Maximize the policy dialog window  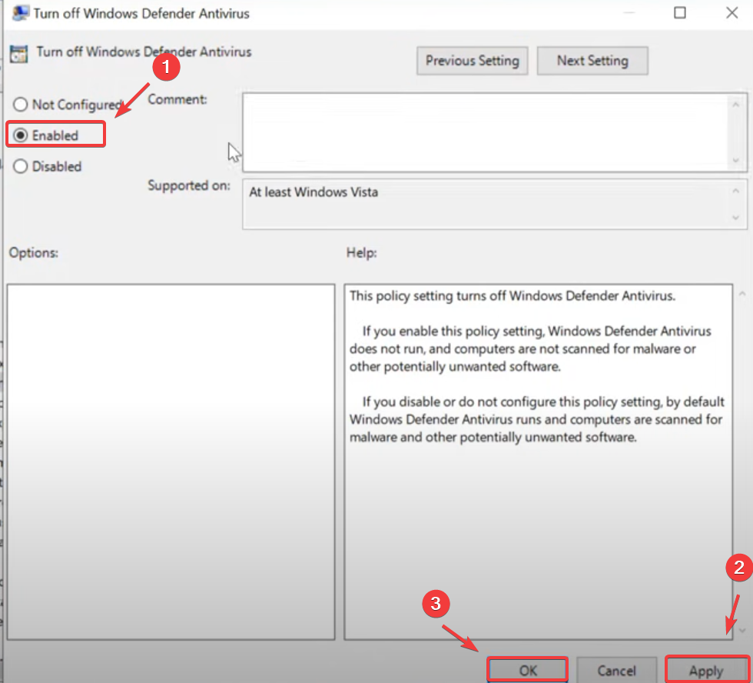point(680,13)
